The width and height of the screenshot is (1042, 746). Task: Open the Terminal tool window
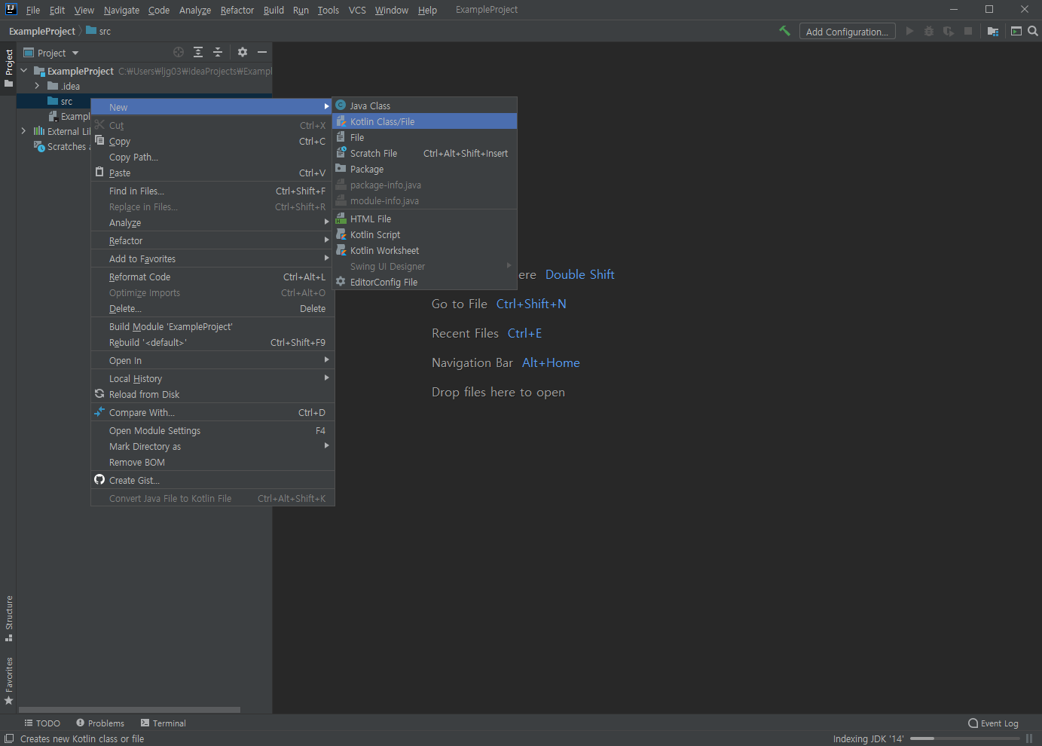pos(163,723)
